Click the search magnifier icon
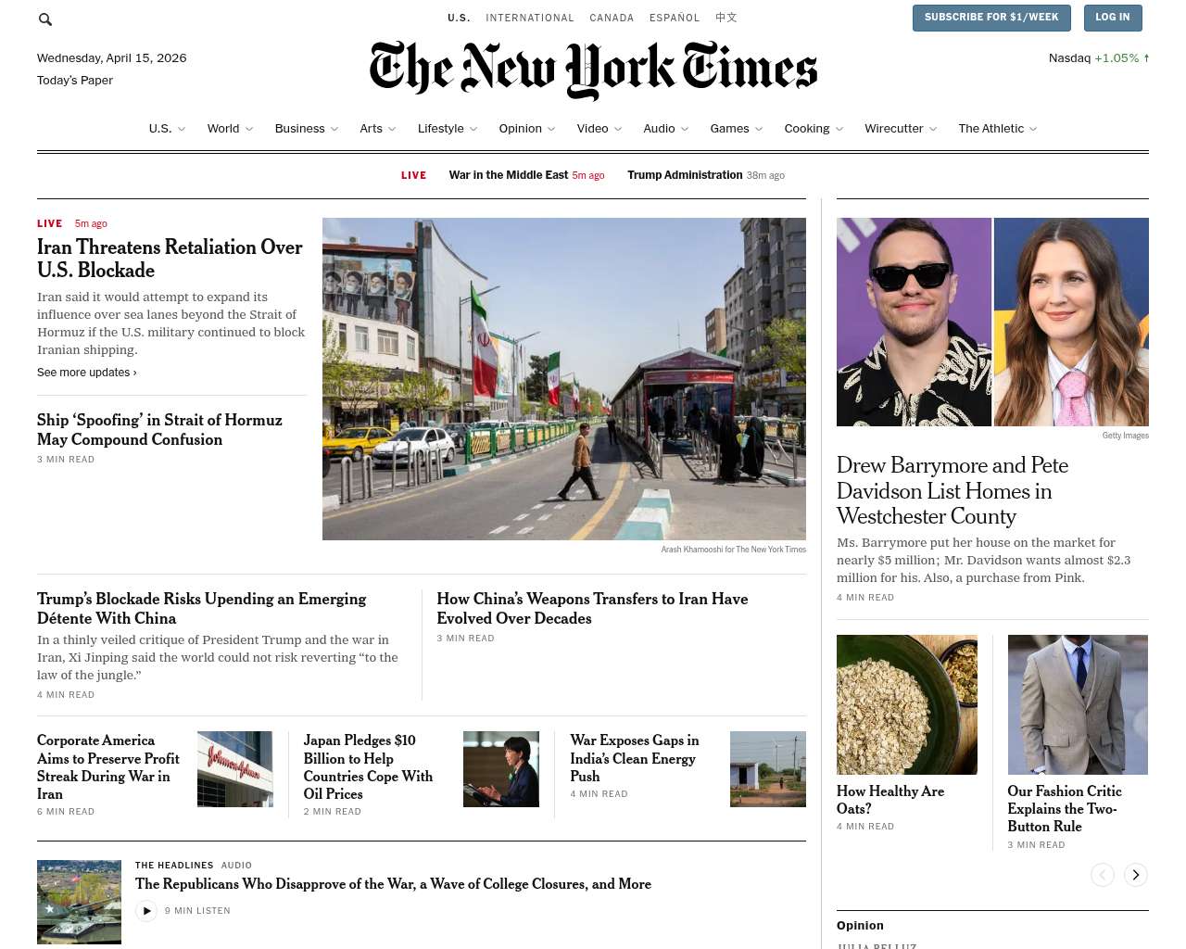This screenshot has width=1186, height=949. point(45,19)
